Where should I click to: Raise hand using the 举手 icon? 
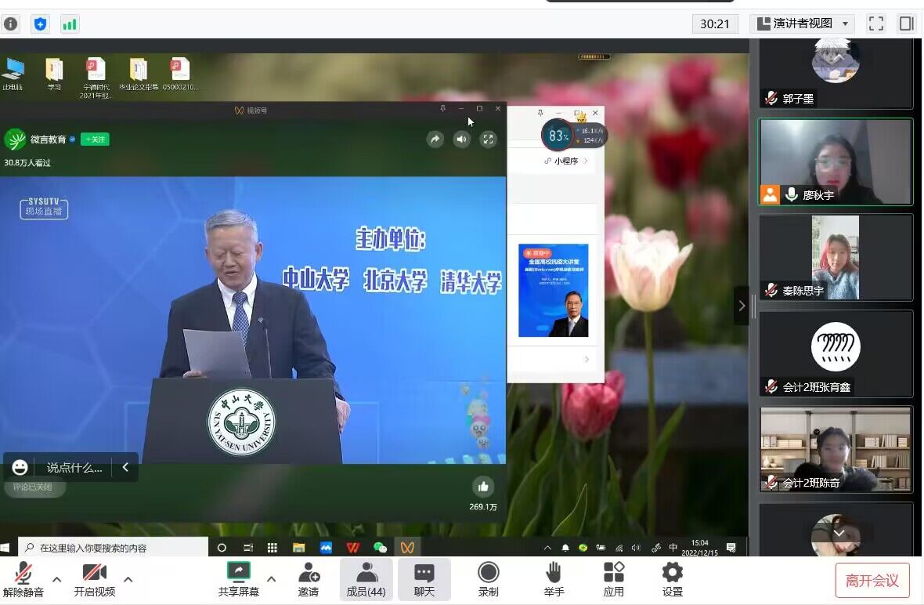554,574
